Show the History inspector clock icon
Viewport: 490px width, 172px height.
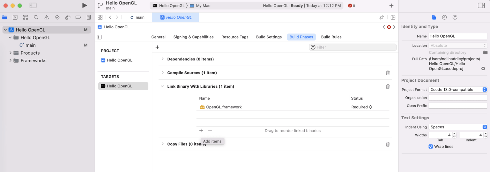point(444,17)
